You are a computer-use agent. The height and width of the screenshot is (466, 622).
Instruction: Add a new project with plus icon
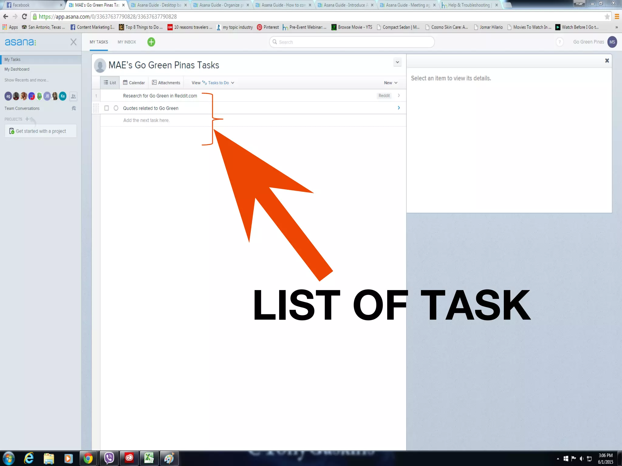tap(27, 119)
